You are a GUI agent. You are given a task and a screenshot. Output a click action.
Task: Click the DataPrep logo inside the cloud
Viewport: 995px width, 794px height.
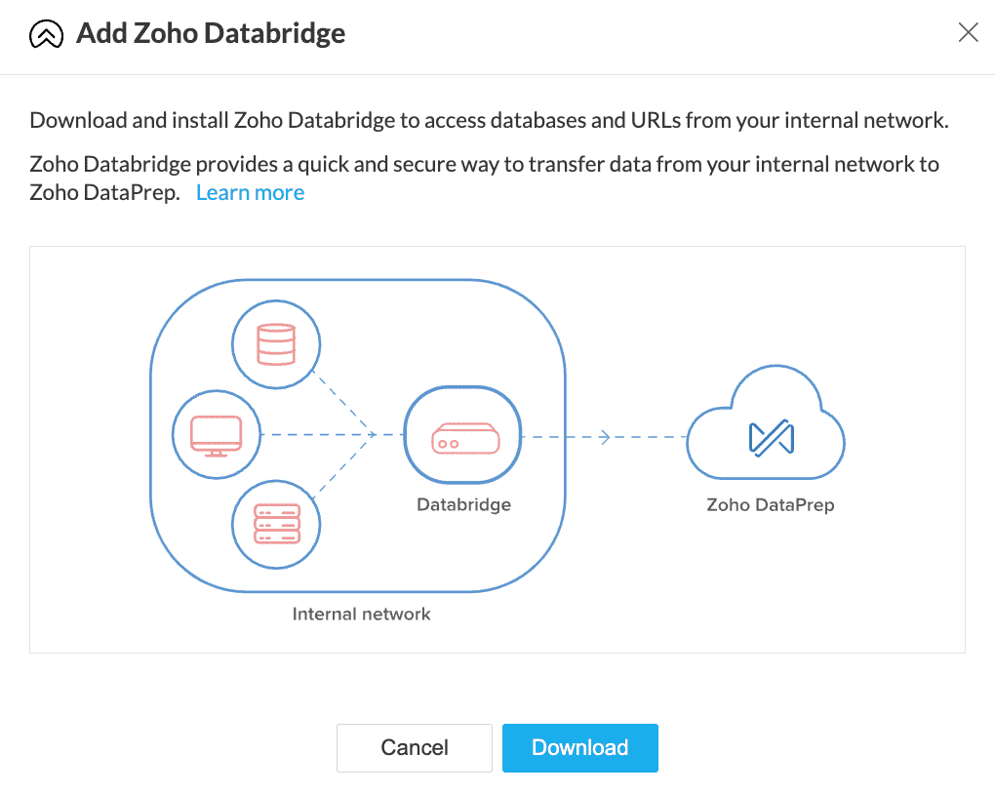click(x=772, y=438)
